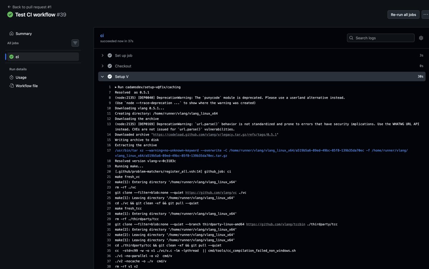Click the 'Running make...' log line
This screenshot has height=269, width=429.
pos(129,166)
